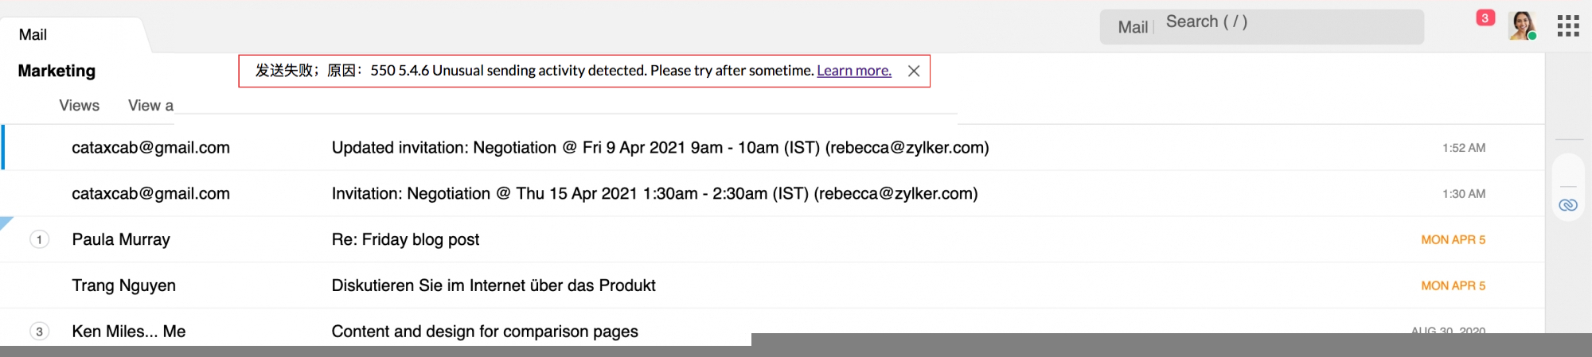Click the blue flag corner on Paula Murray row
1592x357 pixels.
pos(5,222)
